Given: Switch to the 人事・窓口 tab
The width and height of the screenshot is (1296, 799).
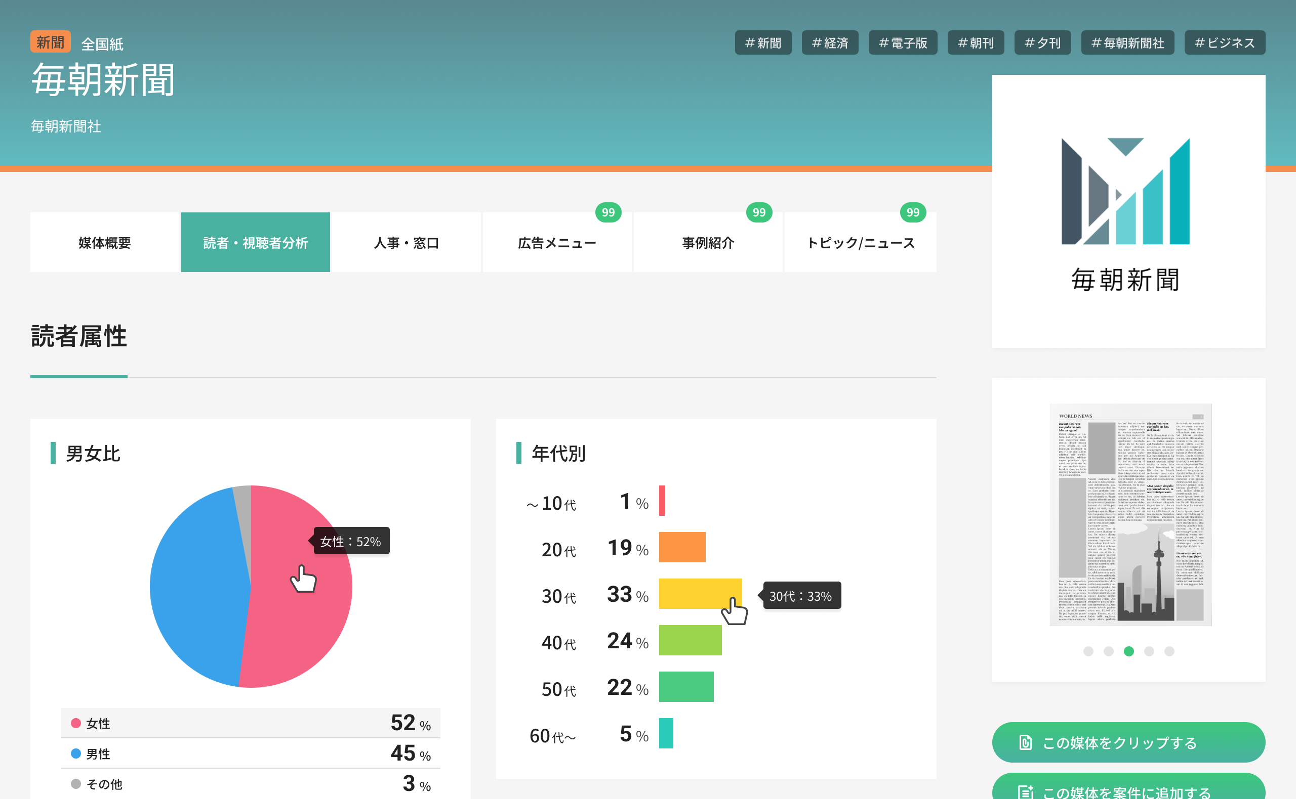Looking at the screenshot, I should (x=406, y=243).
